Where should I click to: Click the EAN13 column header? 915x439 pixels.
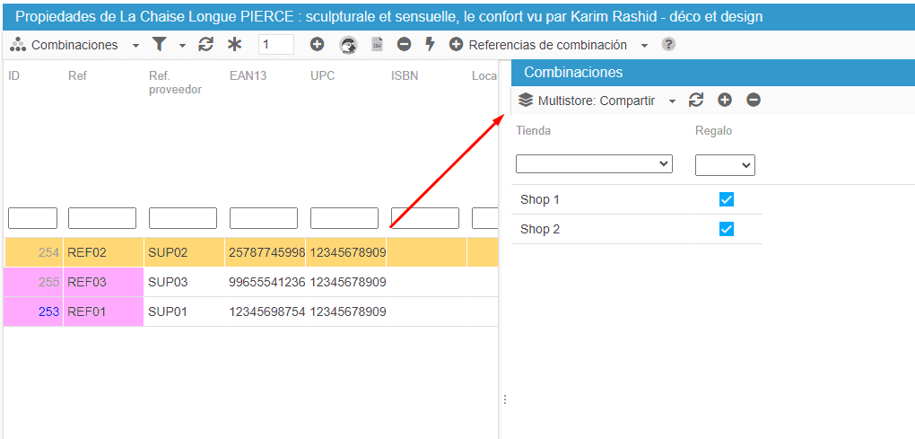point(248,76)
